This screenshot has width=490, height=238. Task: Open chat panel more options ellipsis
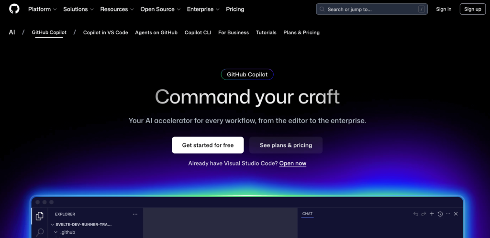coord(448,214)
